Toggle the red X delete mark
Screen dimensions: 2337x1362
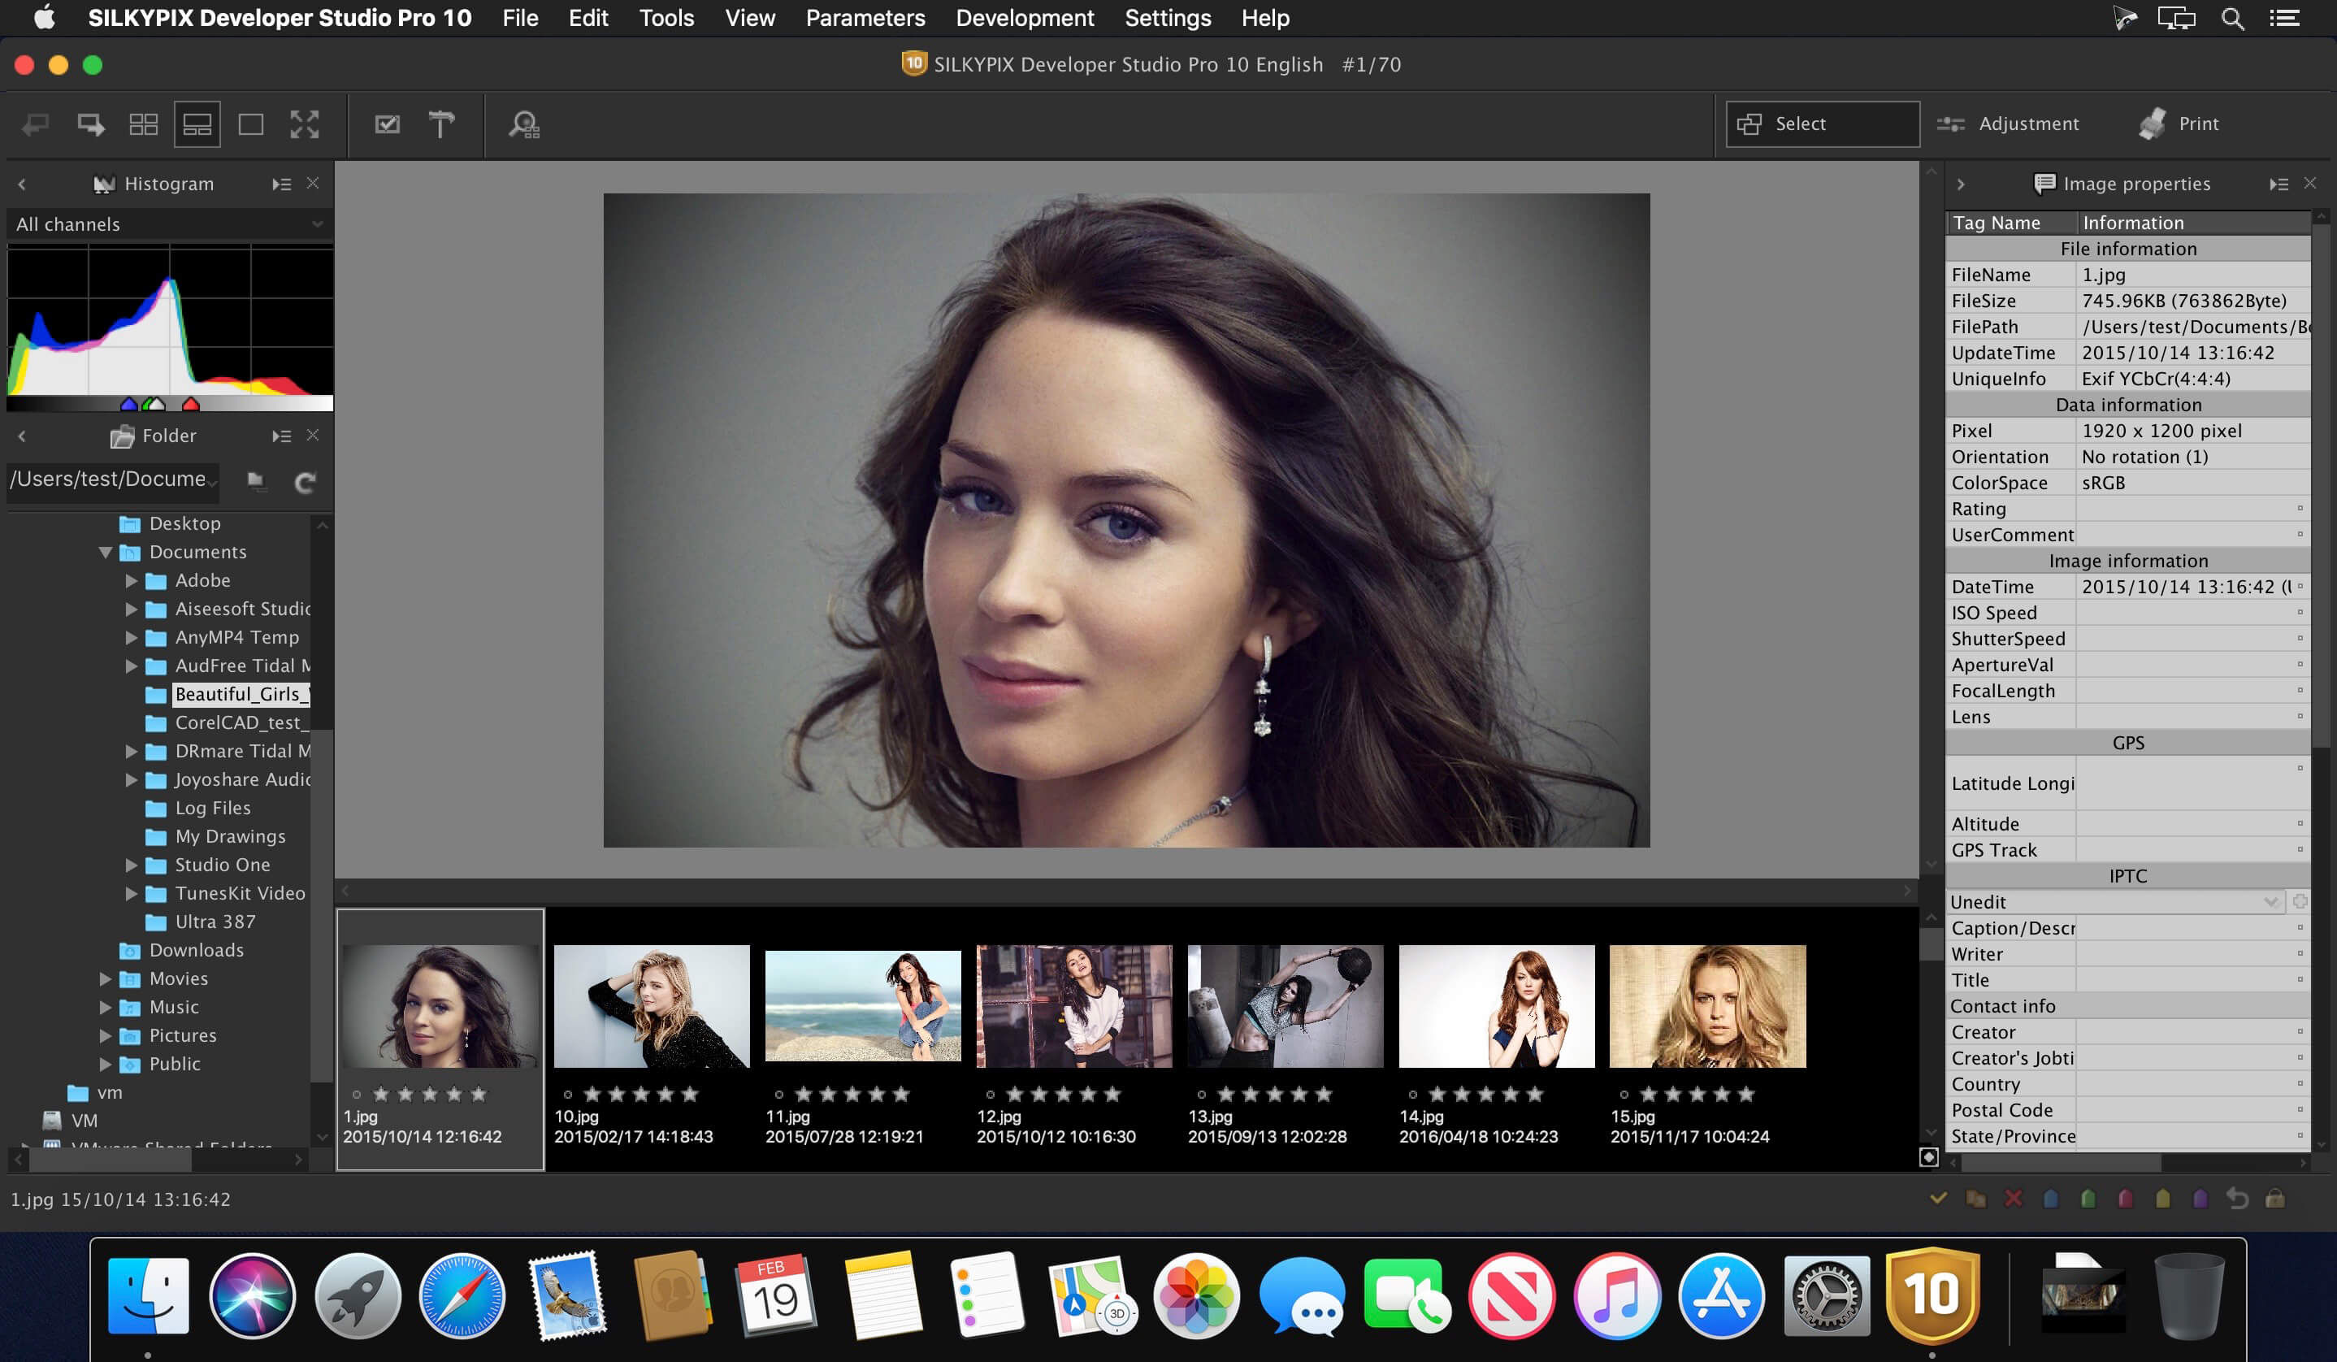click(2013, 1199)
